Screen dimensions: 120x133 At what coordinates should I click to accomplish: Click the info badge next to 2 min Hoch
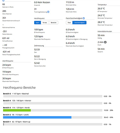click(x=105, y=42)
